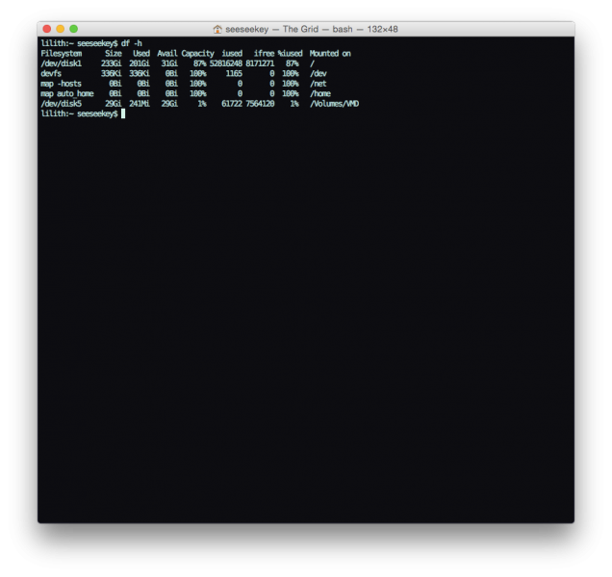The height and width of the screenshot is (577, 612).
Task: Click the '/home' mount point text
Action: 319,93
